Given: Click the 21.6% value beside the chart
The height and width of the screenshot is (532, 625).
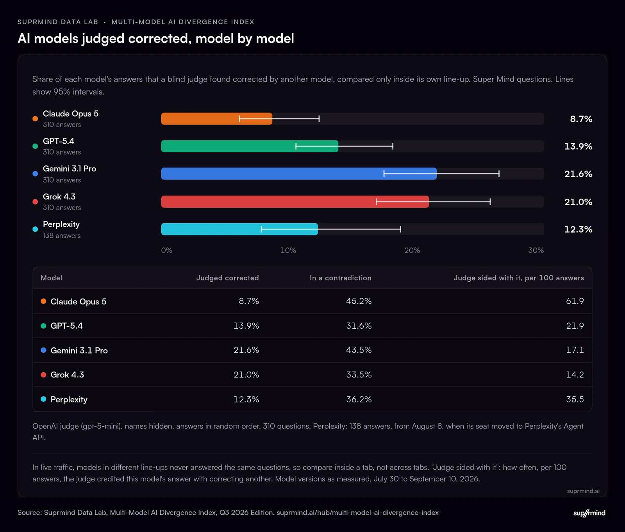Looking at the screenshot, I should tap(578, 174).
